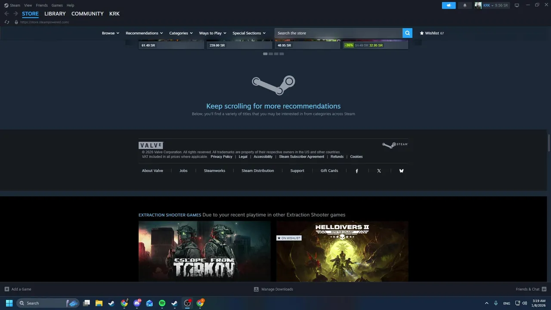Enter Big Picture mode via monitor icon

point(517,5)
